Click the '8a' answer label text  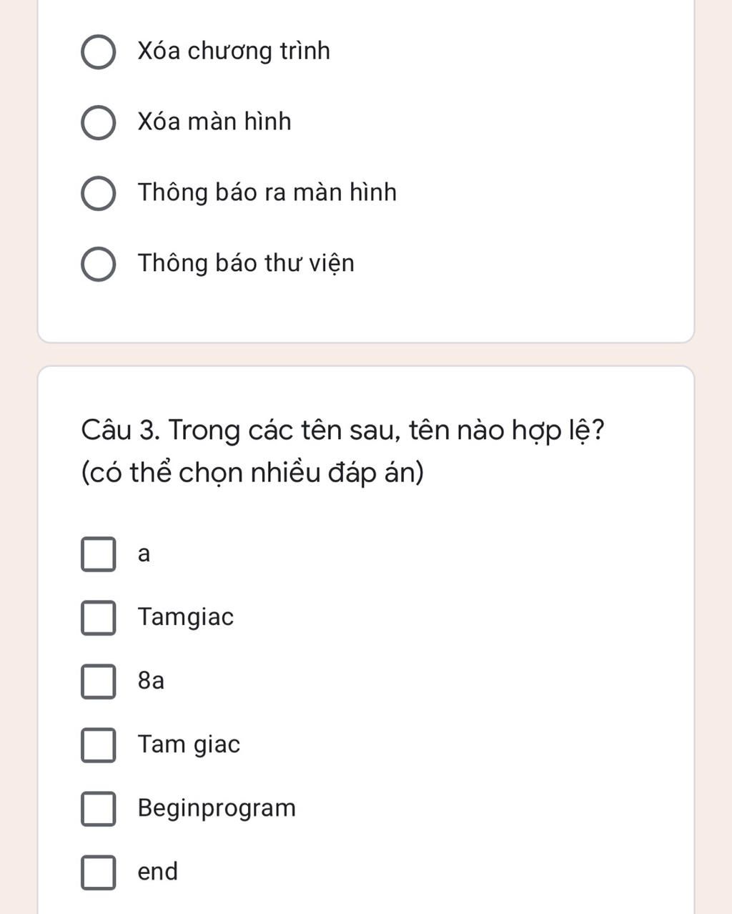pyautogui.click(x=151, y=680)
